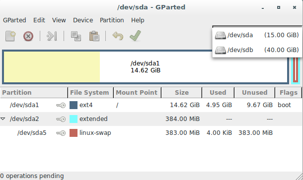
Task: Click the disk icon next to /dev/sda
Action: coord(221,35)
